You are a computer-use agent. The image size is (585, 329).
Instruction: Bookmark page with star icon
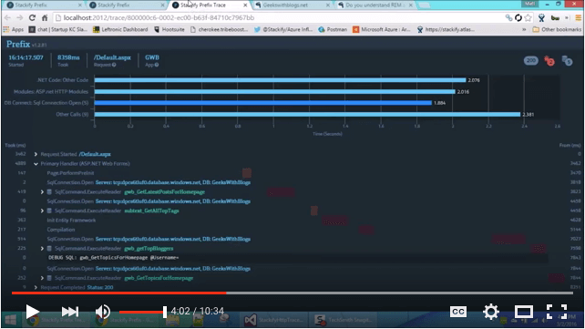pos(528,18)
